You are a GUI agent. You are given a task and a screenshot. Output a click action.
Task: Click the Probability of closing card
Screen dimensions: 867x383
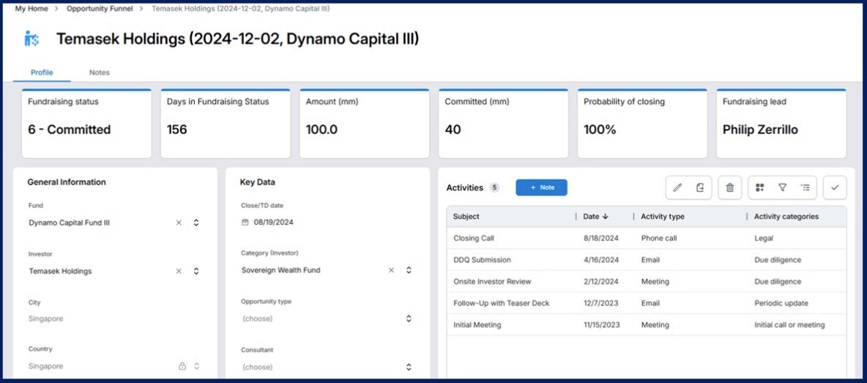tap(642, 124)
